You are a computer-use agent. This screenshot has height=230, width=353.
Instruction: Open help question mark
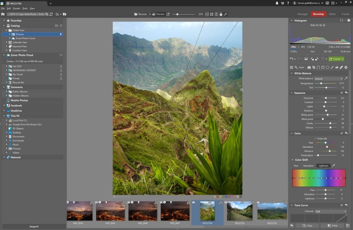[x=288, y=3]
